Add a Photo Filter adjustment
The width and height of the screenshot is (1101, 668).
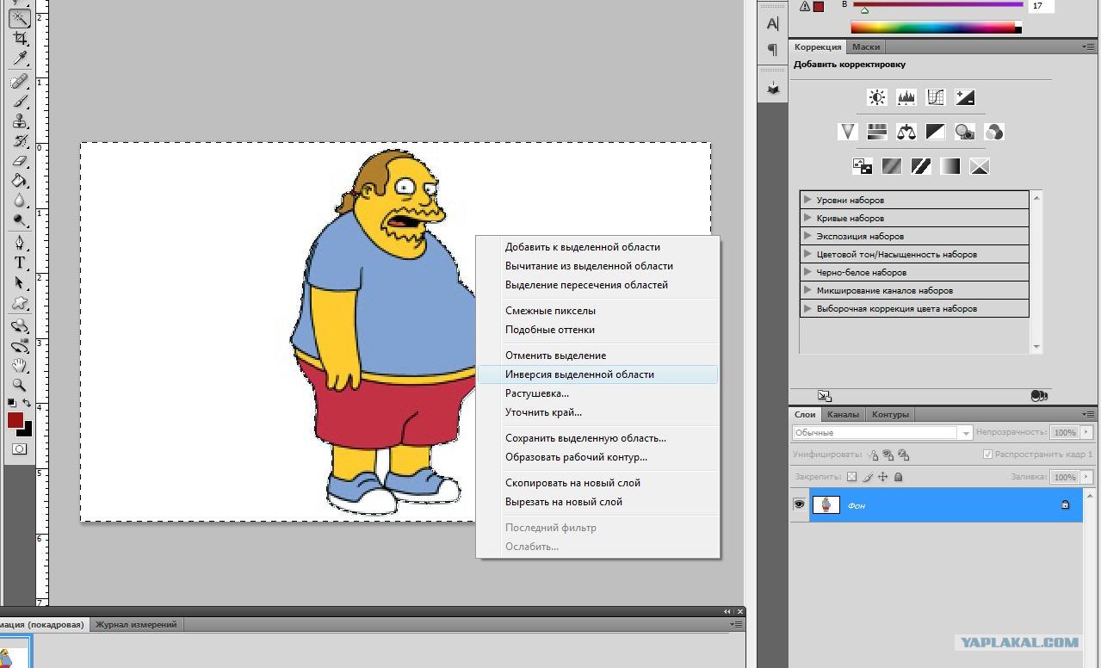tap(965, 132)
